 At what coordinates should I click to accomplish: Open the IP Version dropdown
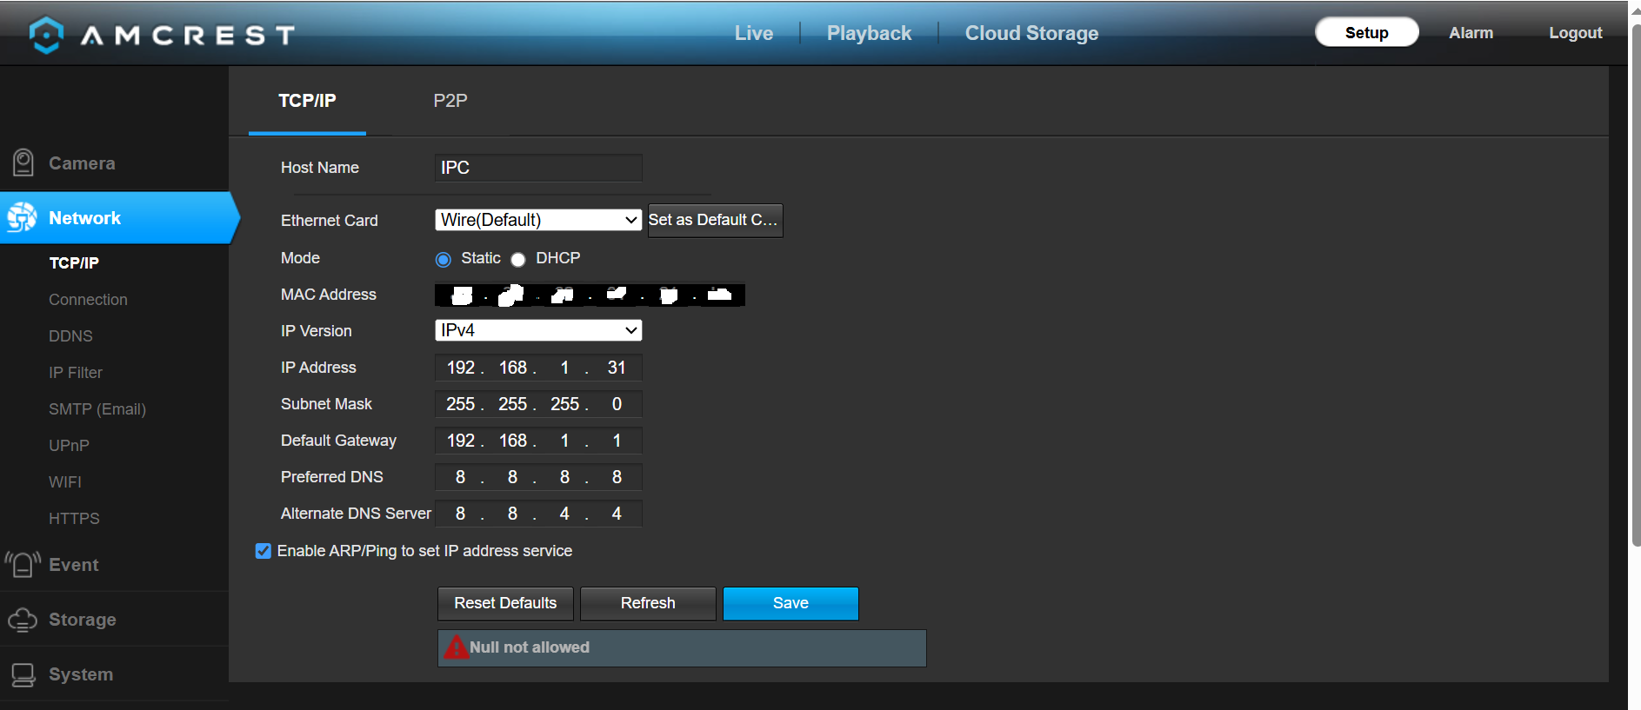tap(538, 330)
